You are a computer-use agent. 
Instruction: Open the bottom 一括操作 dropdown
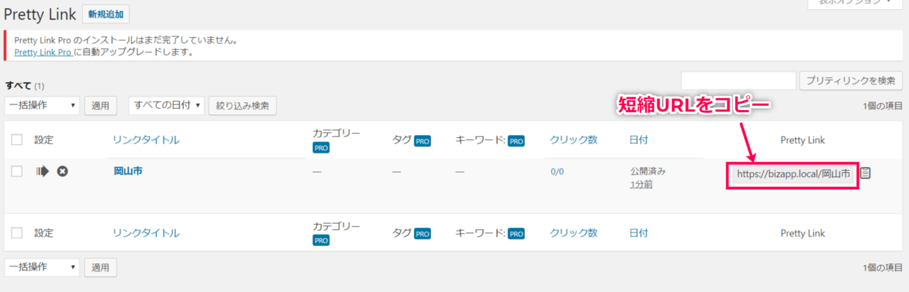[42, 267]
